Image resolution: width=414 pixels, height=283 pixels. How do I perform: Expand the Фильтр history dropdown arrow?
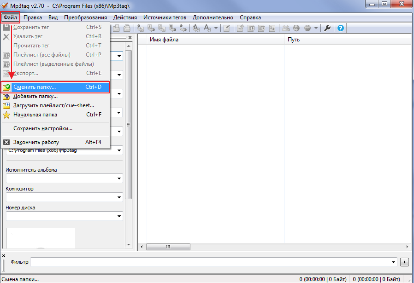(x=393, y=262)
